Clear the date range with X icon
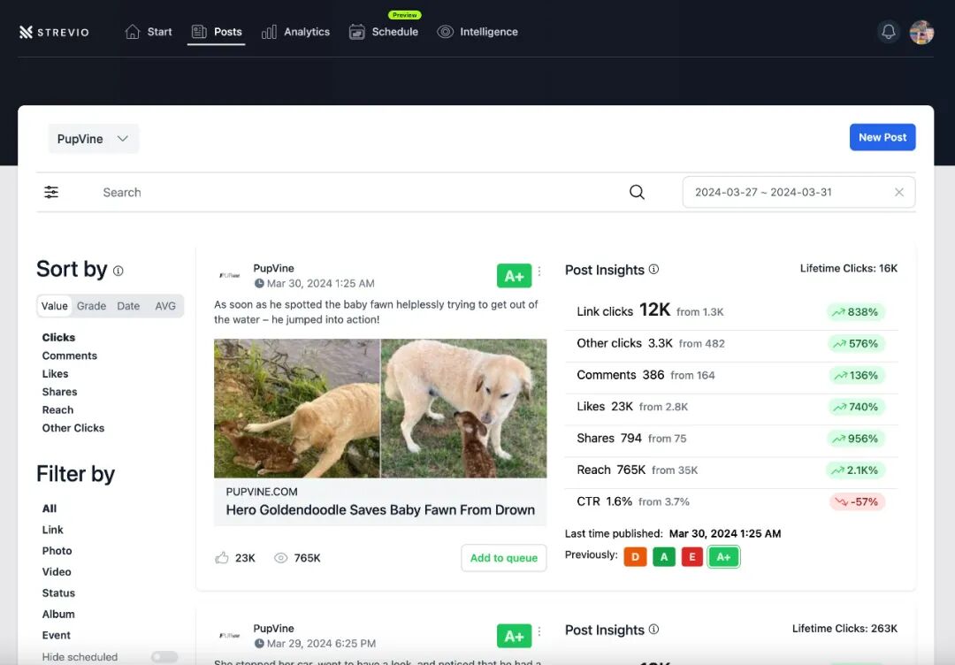 coord(899,192)
